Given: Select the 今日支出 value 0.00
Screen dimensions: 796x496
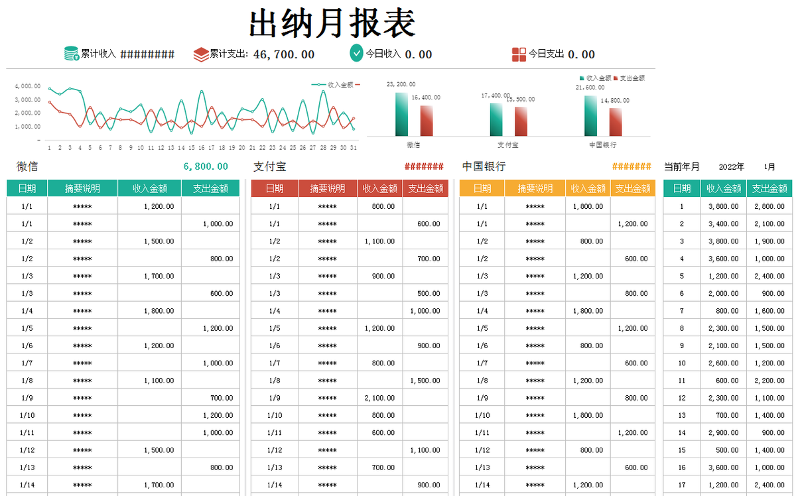Looking at the screenshot, I should click(x=581, y=54).
